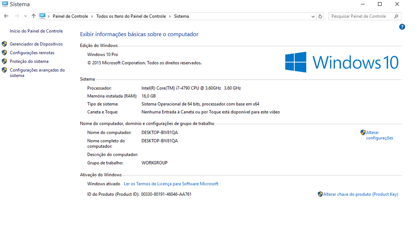
Task: Open Proteção do sistema
Action: (x=29, y=61)
